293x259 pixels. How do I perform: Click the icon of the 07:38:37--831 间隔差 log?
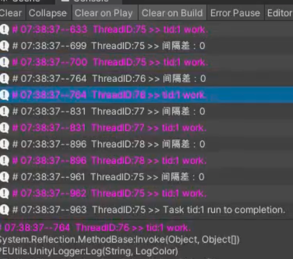(4, 111)
